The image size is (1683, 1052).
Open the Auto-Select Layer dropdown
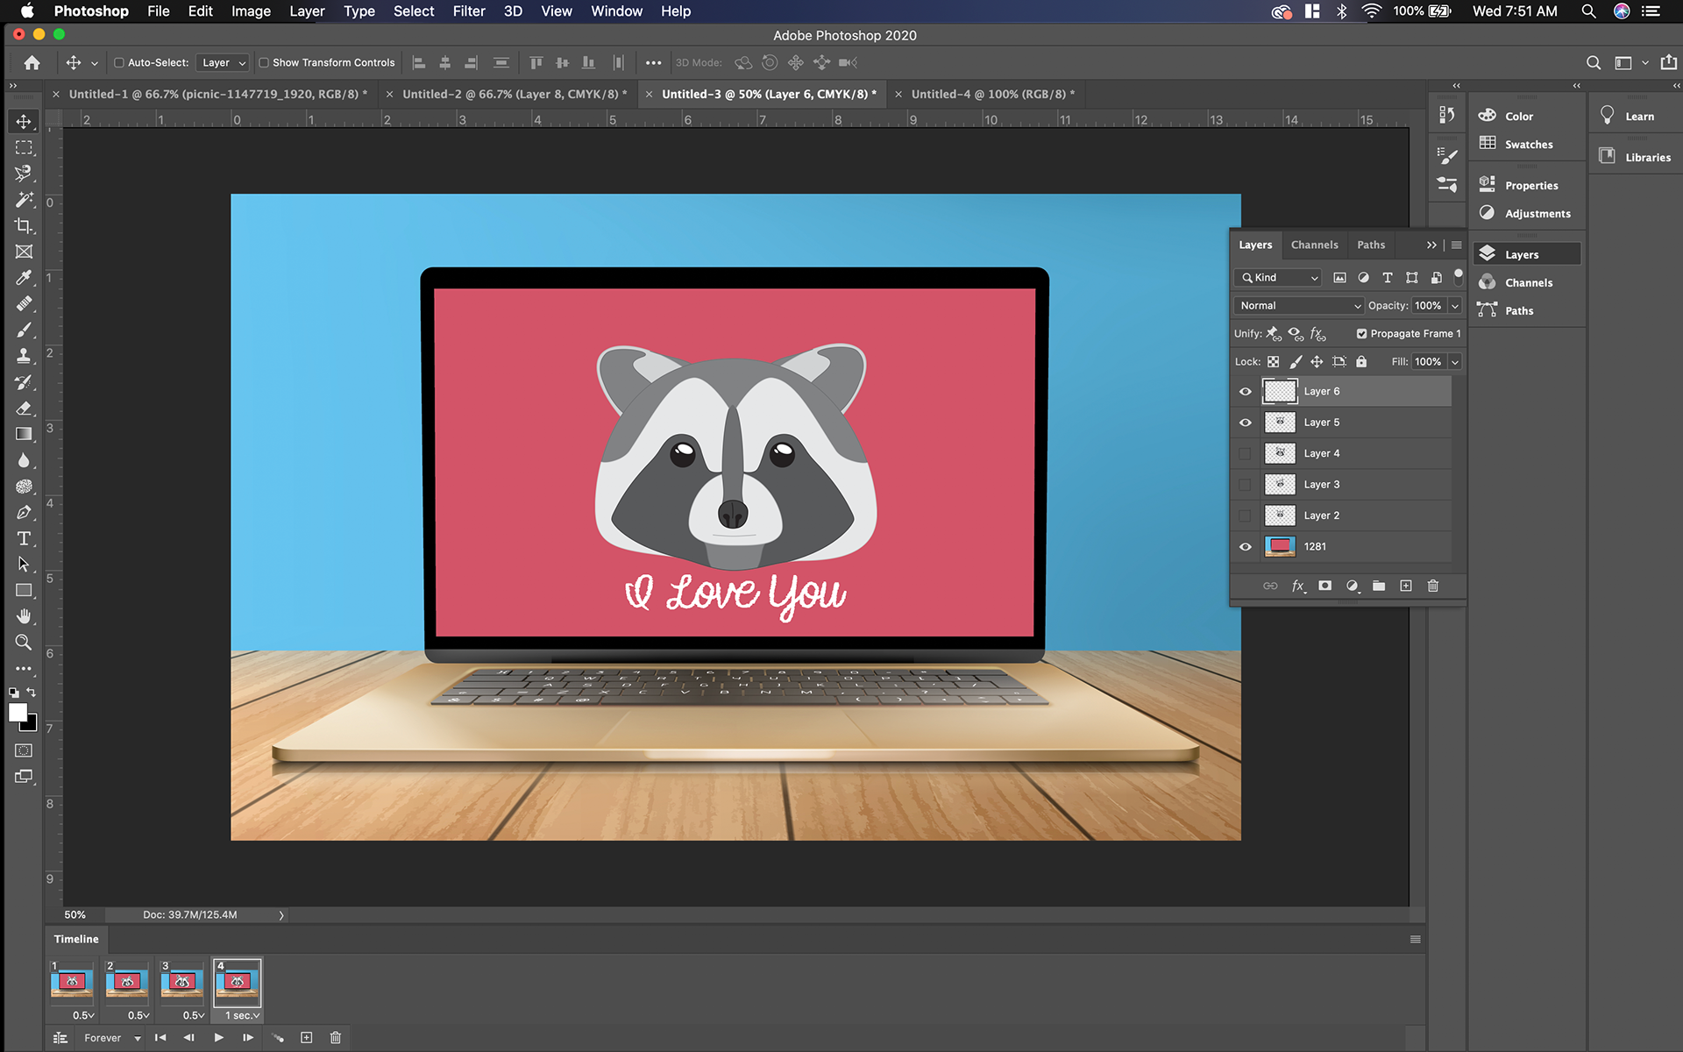coord(222,62)
